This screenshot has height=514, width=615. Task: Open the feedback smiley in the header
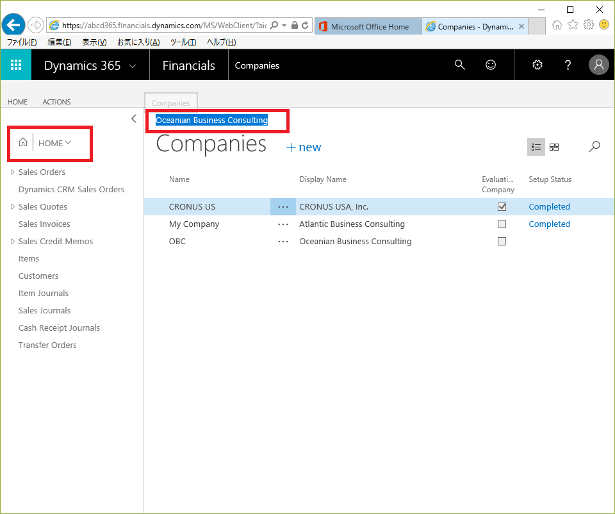[x=491, y=65]
